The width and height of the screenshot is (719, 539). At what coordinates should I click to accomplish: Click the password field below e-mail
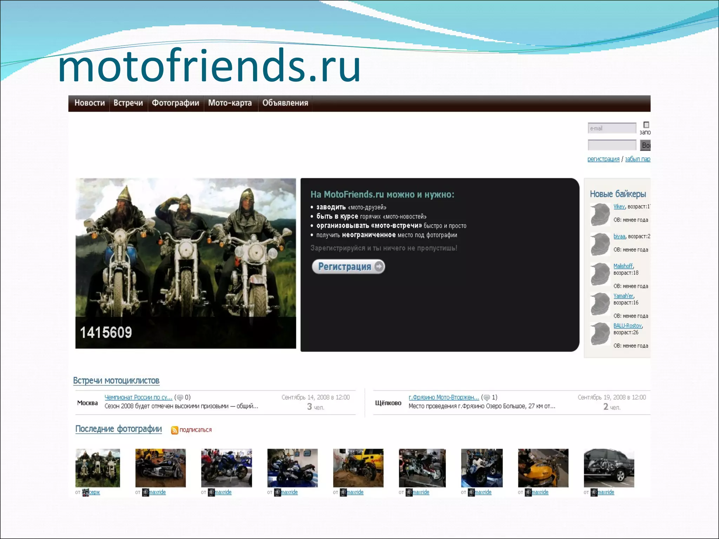coord(612,145)
